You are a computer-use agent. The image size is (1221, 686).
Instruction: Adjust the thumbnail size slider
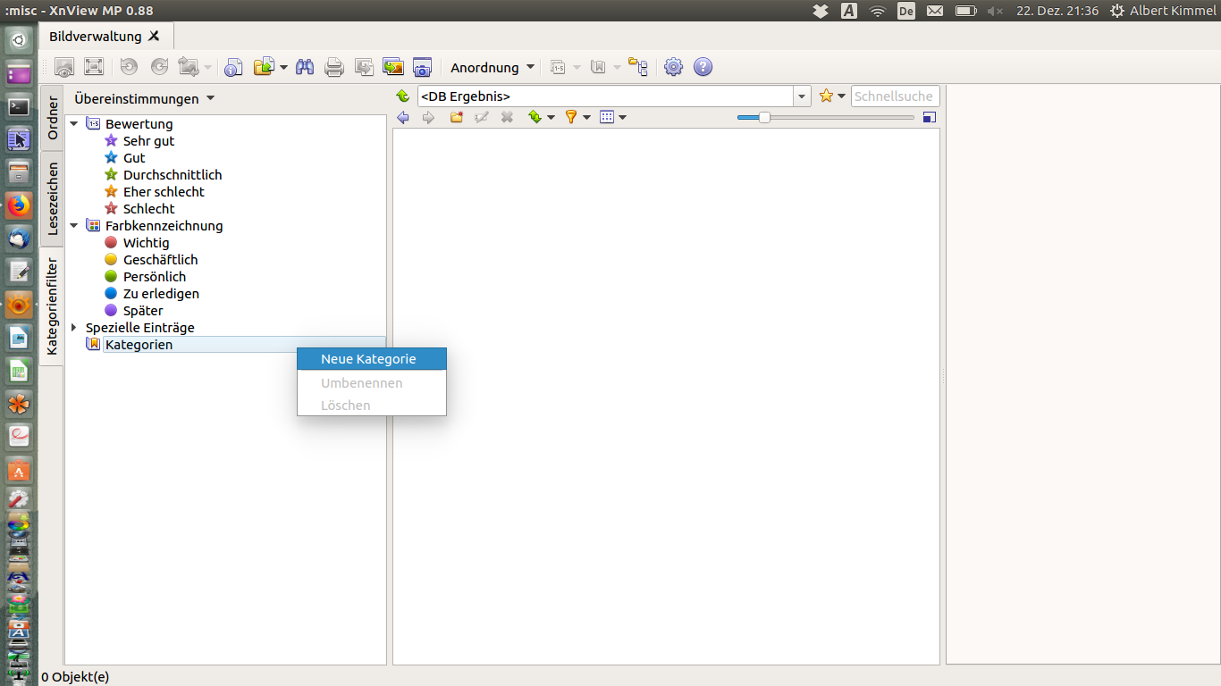(x=764, y=117)
